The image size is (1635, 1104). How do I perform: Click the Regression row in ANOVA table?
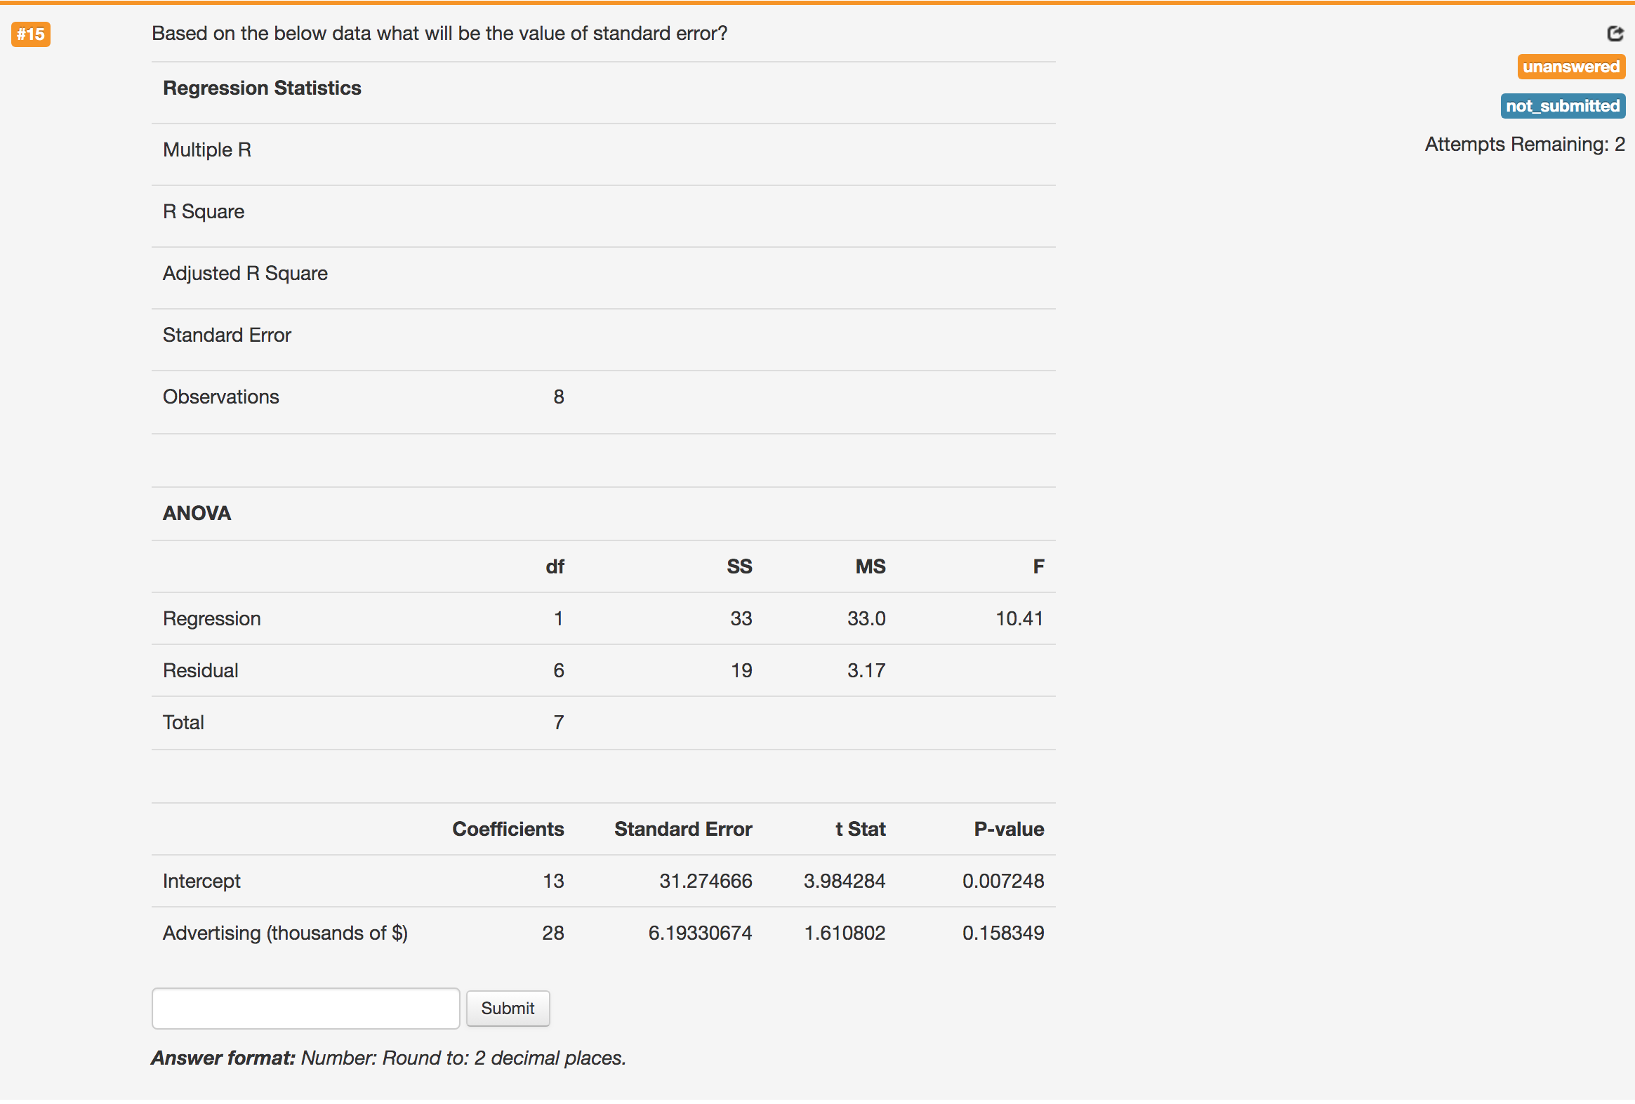[x=212, y=618]
